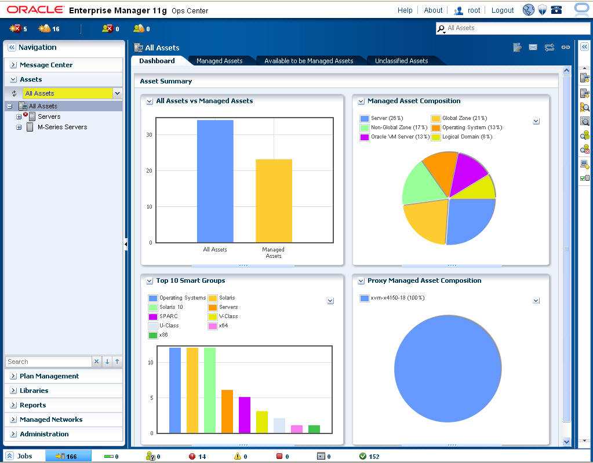
Task: Click the user group icon in Actions sidebar
Action: (585, 136)
